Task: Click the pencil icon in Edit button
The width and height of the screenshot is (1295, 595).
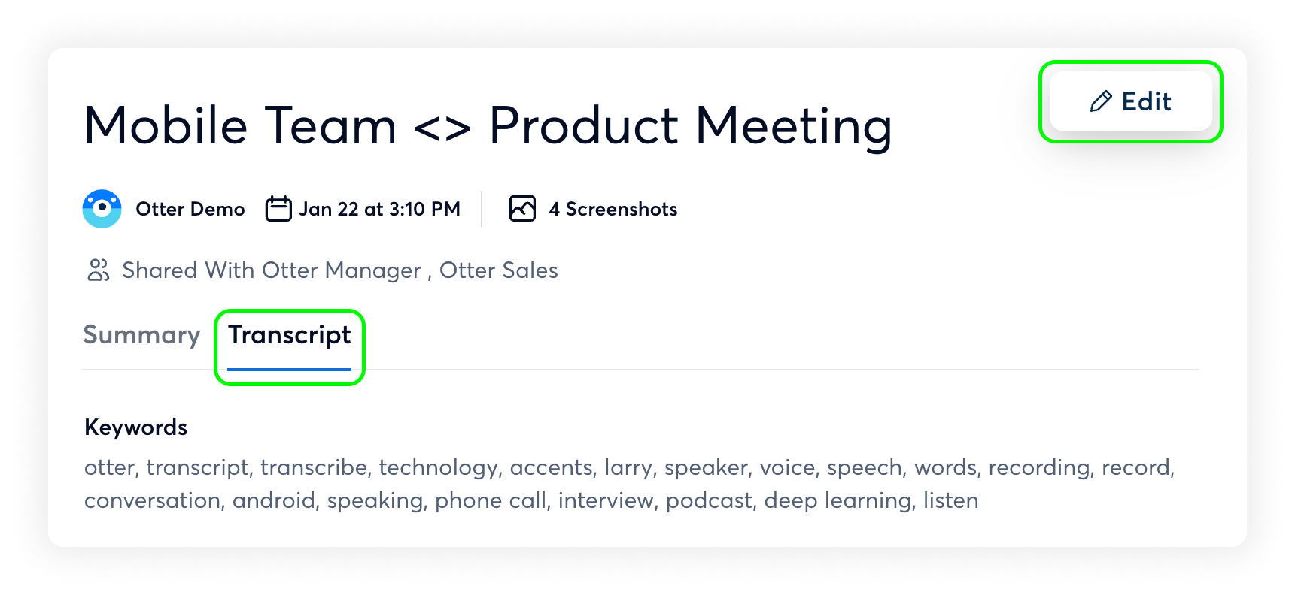Action: click(1101, 101)
